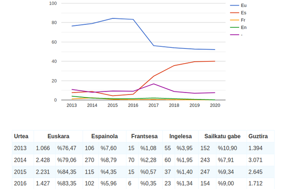Click the 100 y-axis label on chart
Viewport: 284px width, 189px height.
53,3
